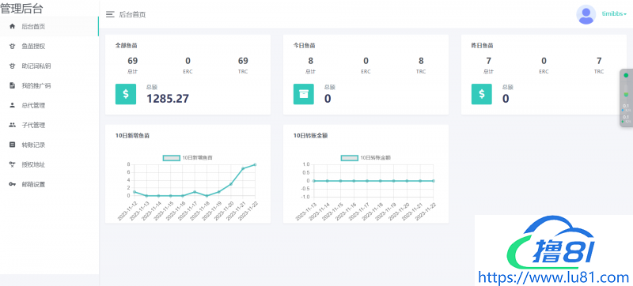Click the 7 TRC value in 昨日鱼苗
This screenshot has width=633, height=286.
599,61
